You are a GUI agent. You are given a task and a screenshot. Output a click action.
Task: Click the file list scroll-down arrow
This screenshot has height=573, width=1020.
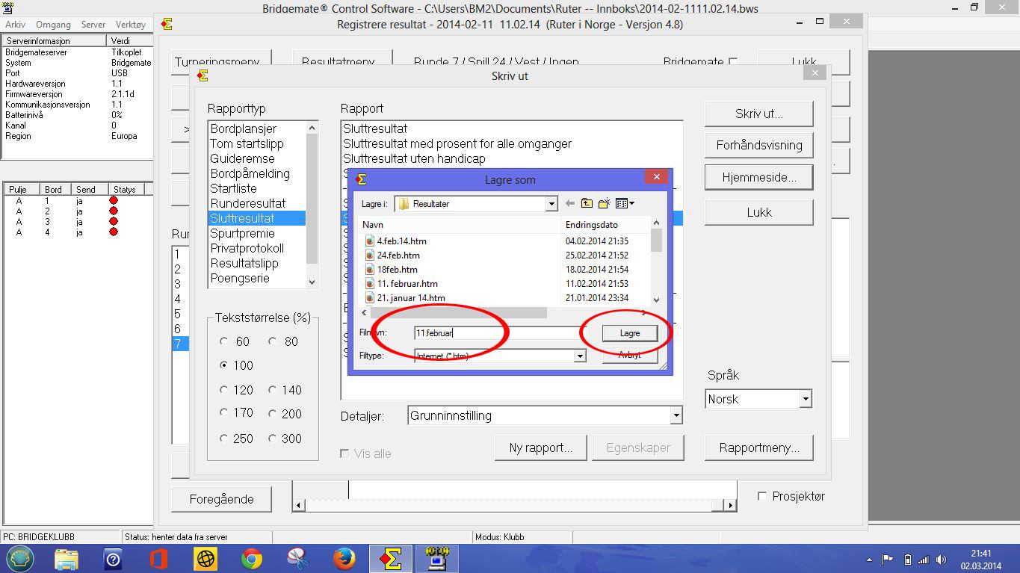pyautogui.click(x=656, y=300)
